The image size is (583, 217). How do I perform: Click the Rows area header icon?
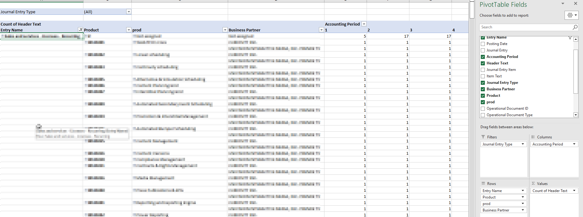click(x=483, y=183)
